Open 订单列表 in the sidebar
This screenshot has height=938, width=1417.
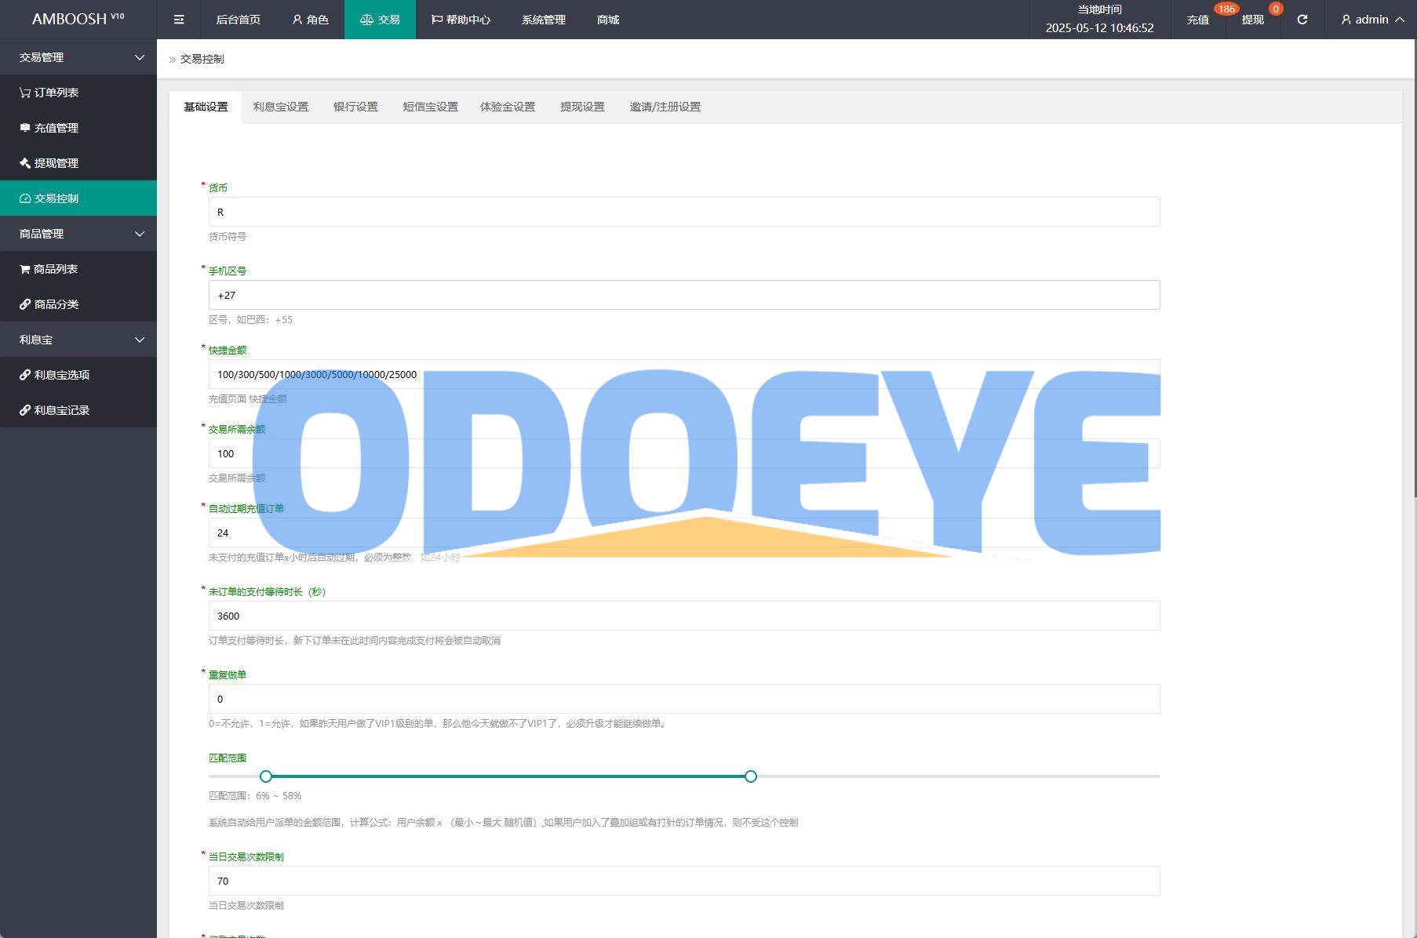[78, 93]
